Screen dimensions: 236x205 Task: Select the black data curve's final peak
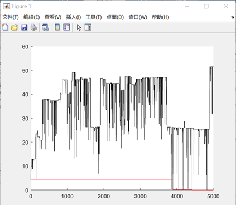[211, 67]
